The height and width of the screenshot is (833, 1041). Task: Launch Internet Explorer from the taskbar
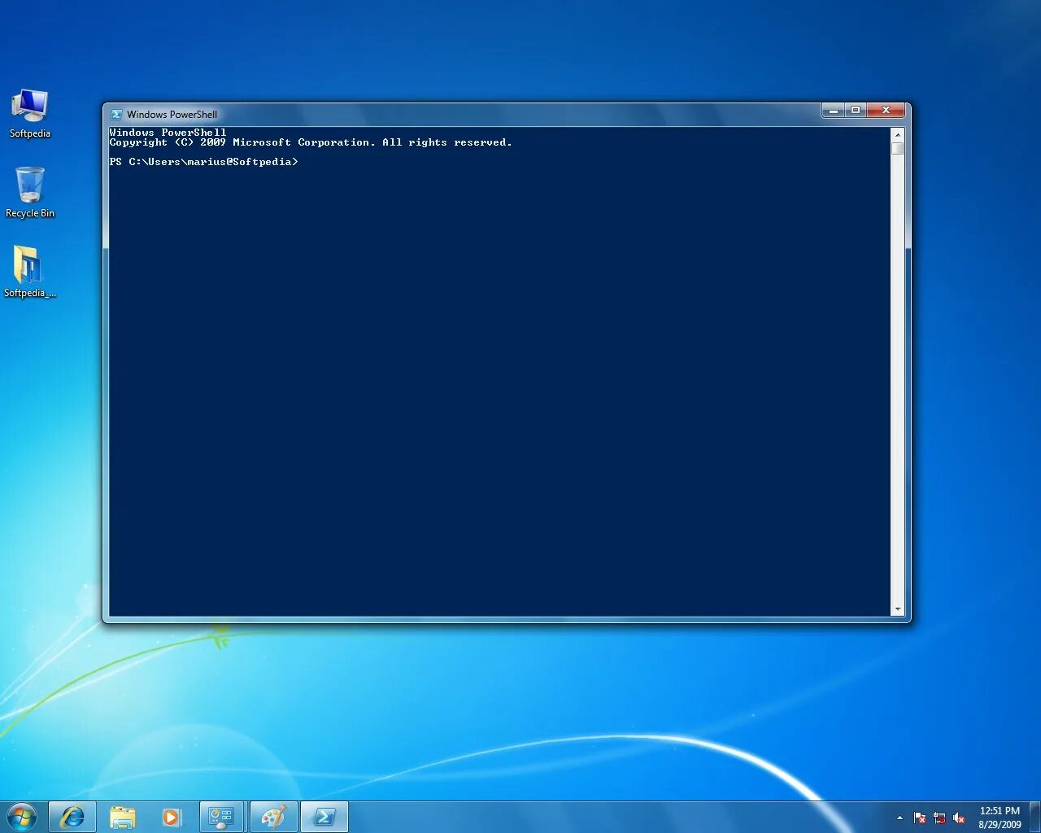pos(72,817)
